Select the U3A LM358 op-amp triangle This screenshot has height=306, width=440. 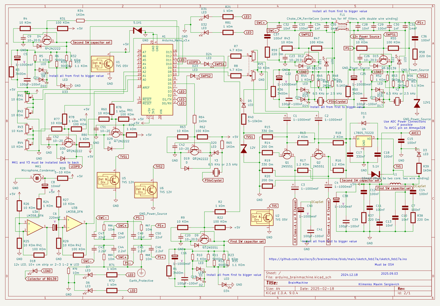(x=35, y=227)
